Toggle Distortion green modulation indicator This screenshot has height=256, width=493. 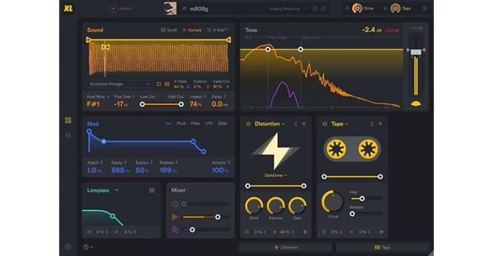[x=247, y=232]
